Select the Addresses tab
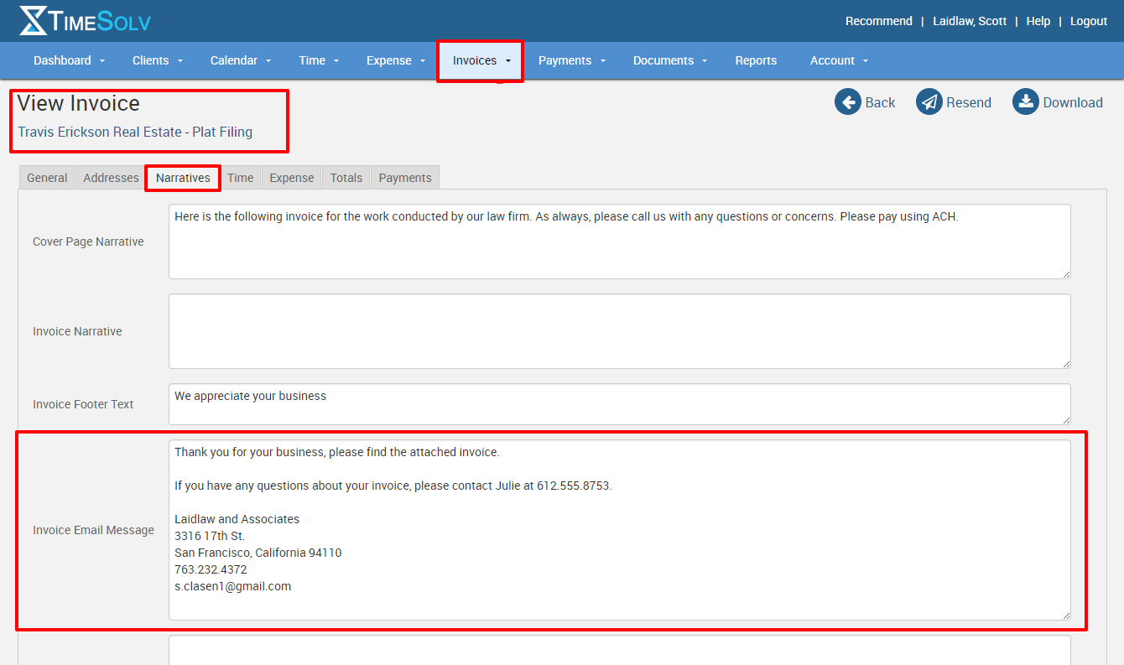 pos(111,178)
